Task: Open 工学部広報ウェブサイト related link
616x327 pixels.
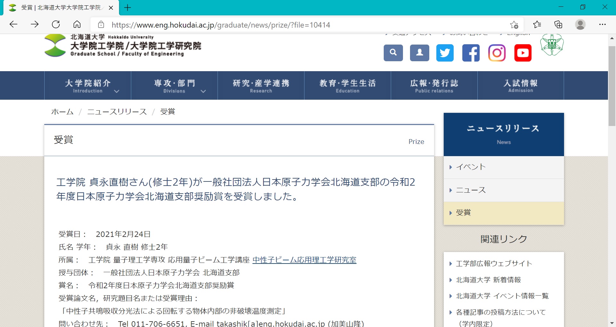Action: point(494,264)
